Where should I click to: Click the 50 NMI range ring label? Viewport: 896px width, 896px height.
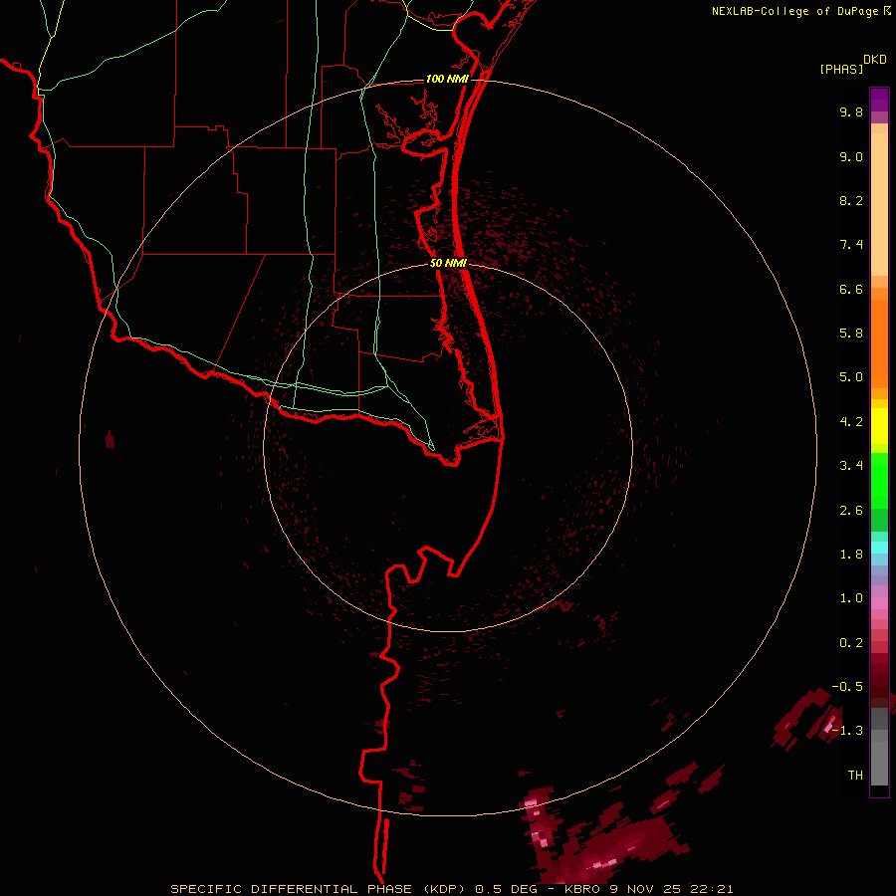point(448,263)
